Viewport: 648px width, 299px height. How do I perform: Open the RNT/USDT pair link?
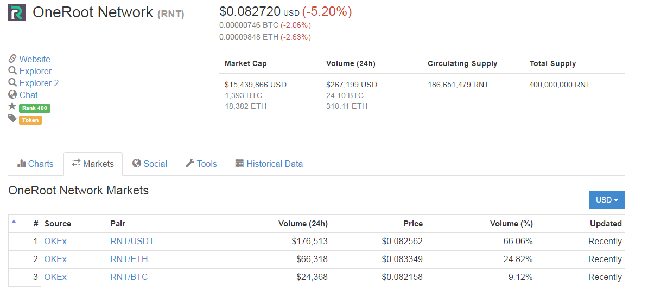coord(132,241)
